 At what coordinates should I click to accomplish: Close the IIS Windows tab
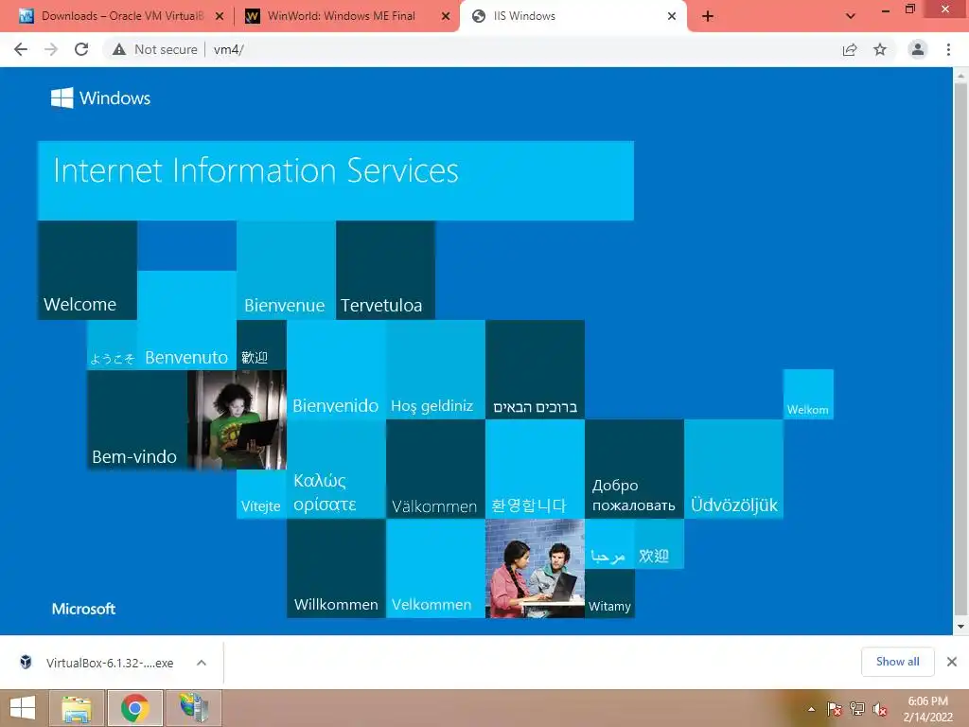coord(672,16)
